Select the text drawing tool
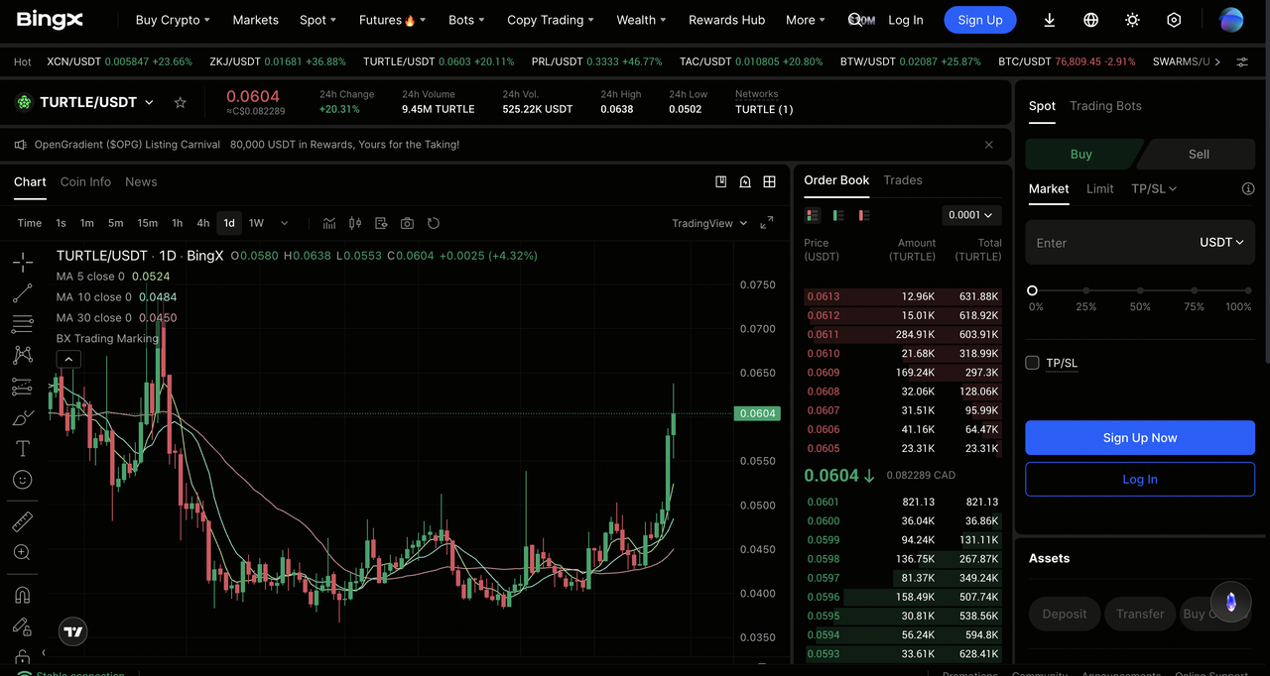The height and width of the screenshot is (676, 1270). pyautogui.click(x=22, y=448)
